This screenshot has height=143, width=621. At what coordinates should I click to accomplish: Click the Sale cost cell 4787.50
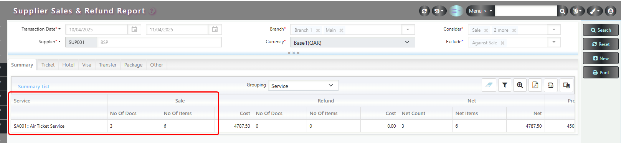tap(234, 126)
